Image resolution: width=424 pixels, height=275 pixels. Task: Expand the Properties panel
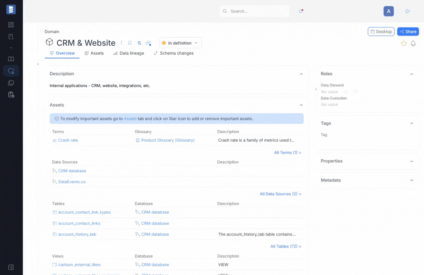pos(412,161)
